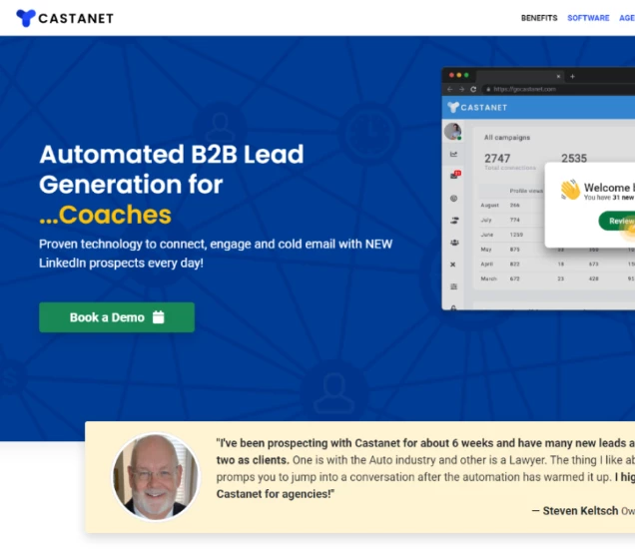Screen dimensions: 635x549
Task: Click the back arrow in the mockup browser
Action: pyautogui.click(x=450, y=89)
